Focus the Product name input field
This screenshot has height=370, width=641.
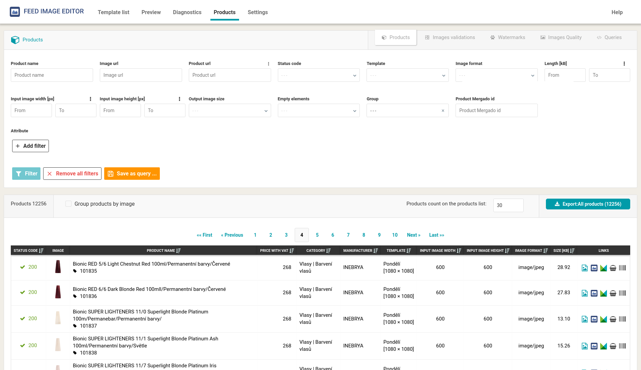[x=52, y=75]
